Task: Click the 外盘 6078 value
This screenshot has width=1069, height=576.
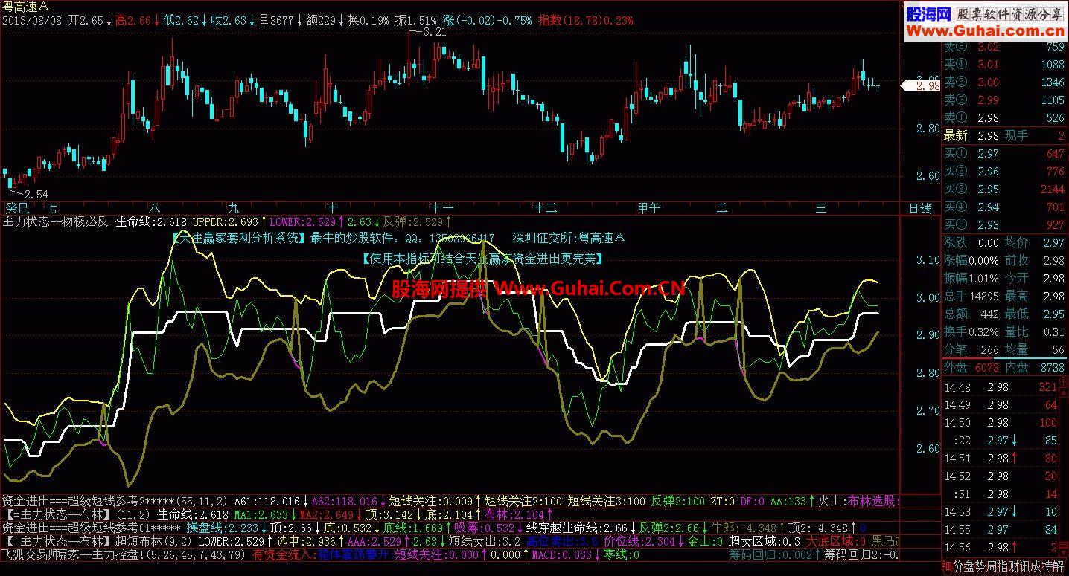Action: click(x=986, y=367)
